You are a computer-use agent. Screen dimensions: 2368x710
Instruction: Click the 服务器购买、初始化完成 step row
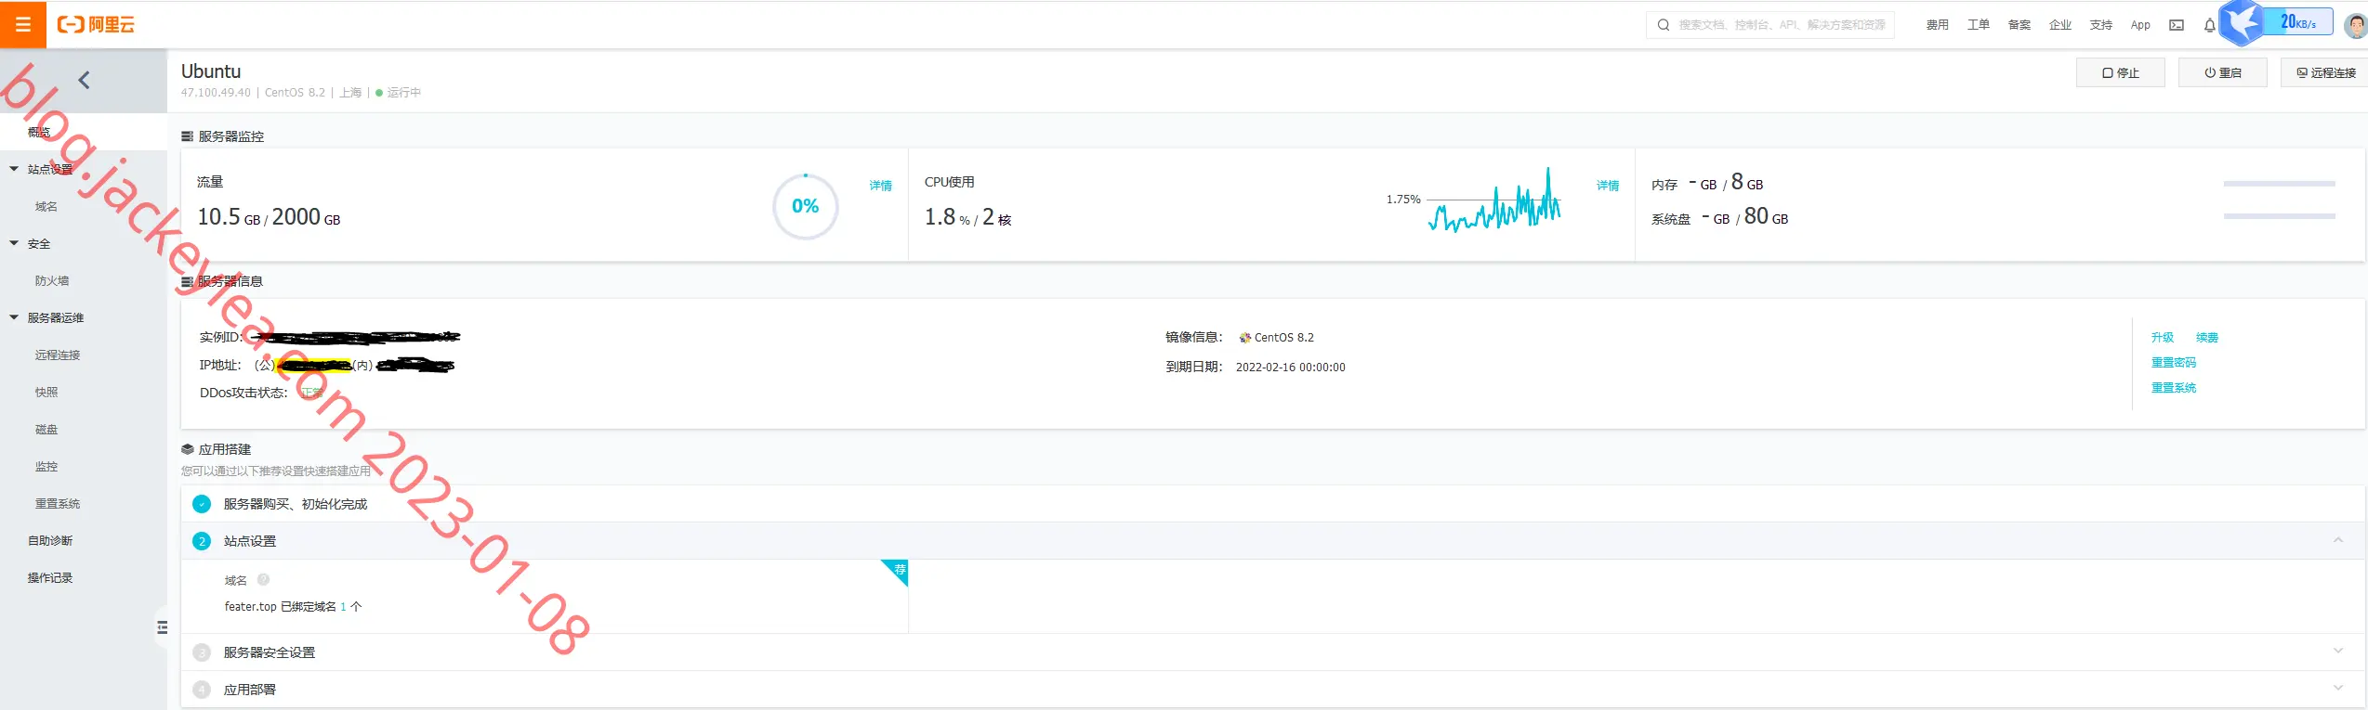[x=1273, y=504]
